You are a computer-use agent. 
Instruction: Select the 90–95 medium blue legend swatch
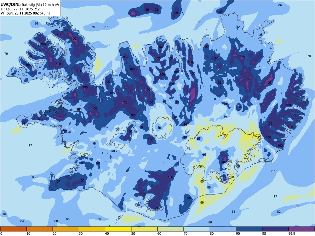point(249,229)
